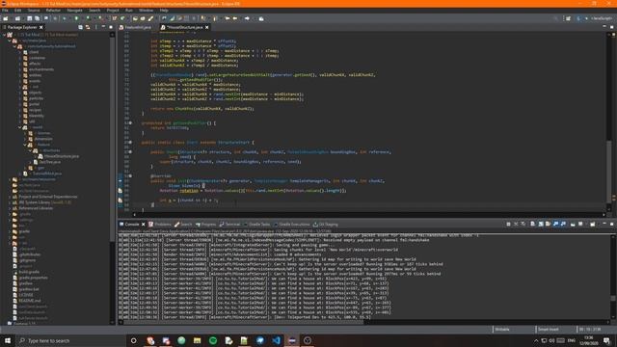Collapse the src/main/java source folder
The width and height of the screenshot is (617, 347).
pos(10,40)
